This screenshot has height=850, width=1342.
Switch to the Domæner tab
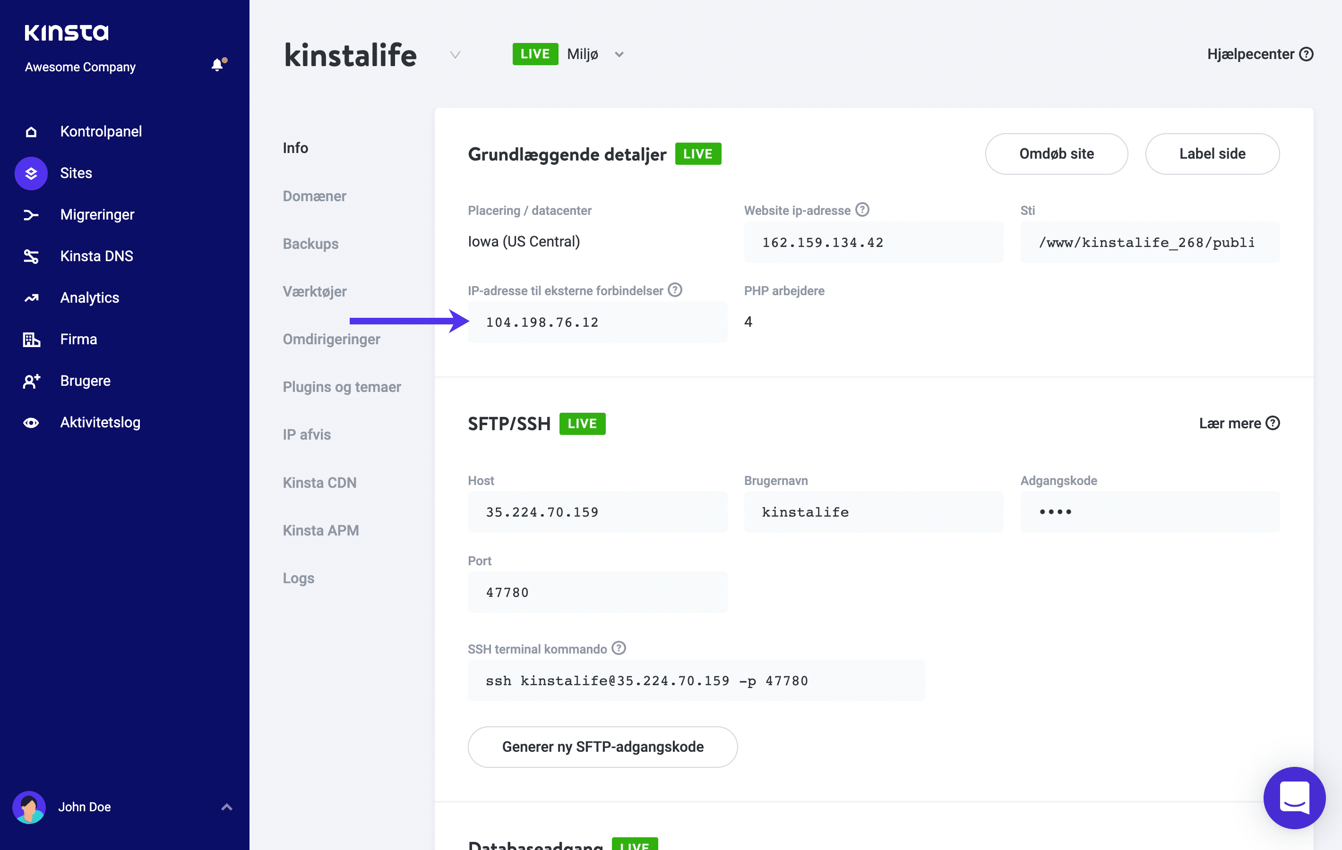(x=314, y=196)
